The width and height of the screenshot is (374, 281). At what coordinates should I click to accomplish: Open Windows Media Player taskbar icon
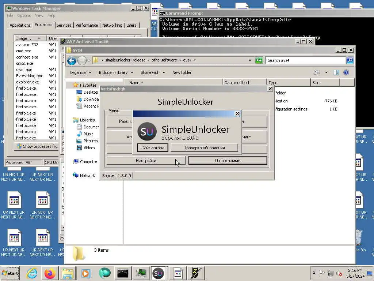[x=85, y=273]
